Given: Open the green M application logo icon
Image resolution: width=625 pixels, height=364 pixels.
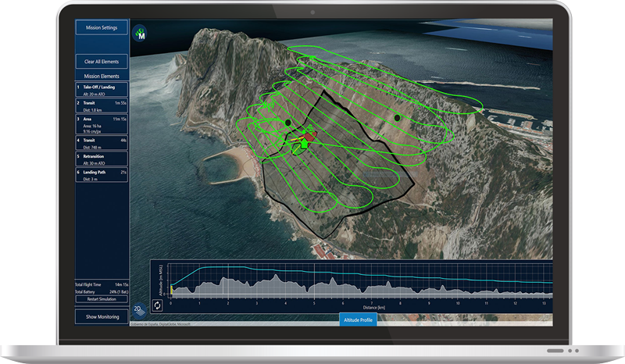Looking at the screenshot, I should point(140,33).
